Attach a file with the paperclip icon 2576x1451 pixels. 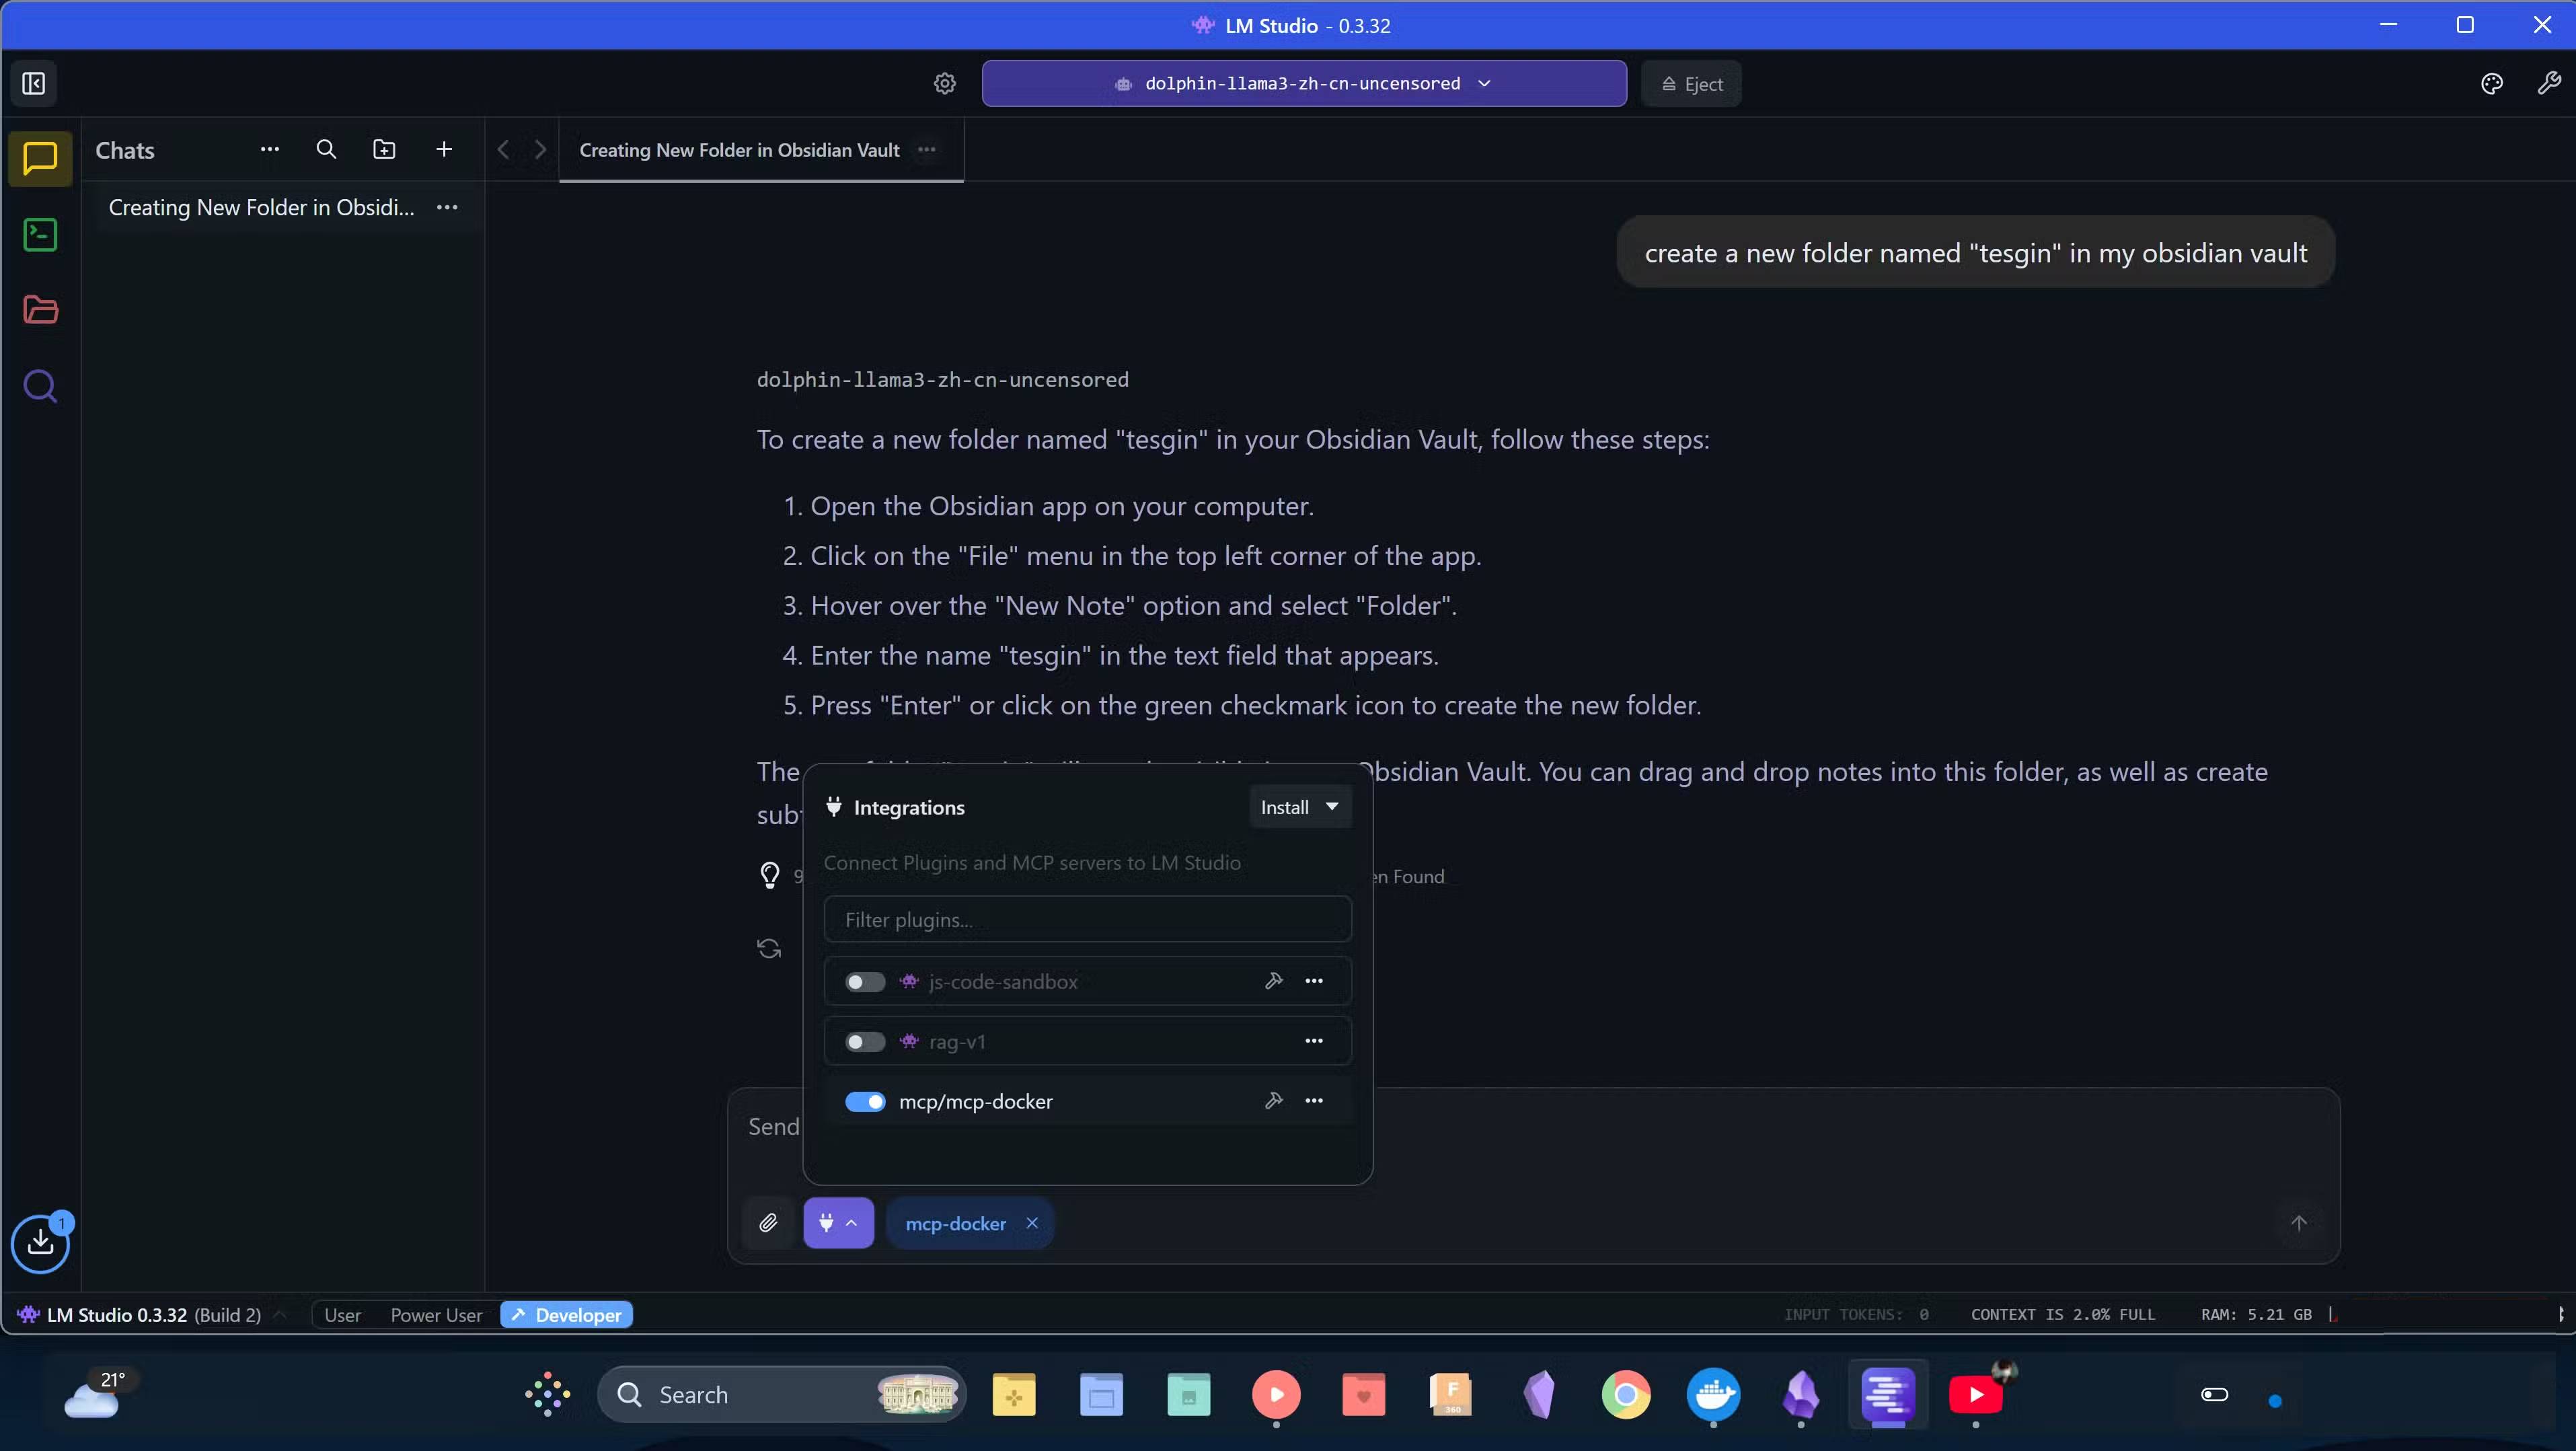pyautogui.click(x=768, y=1223)
